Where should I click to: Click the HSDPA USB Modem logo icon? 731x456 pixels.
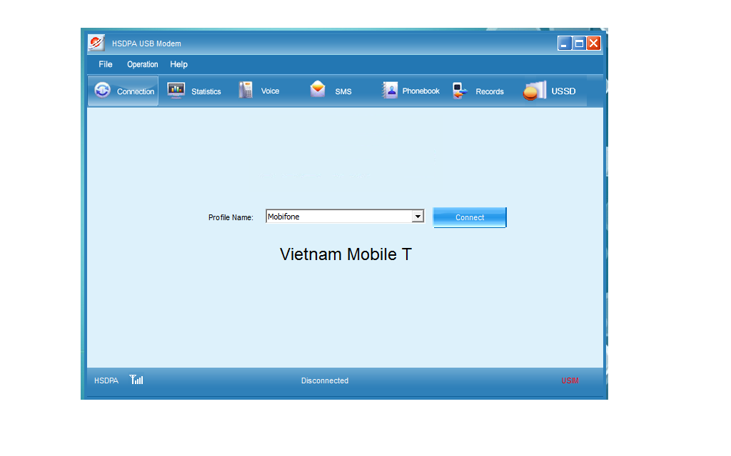pos(96,43)
